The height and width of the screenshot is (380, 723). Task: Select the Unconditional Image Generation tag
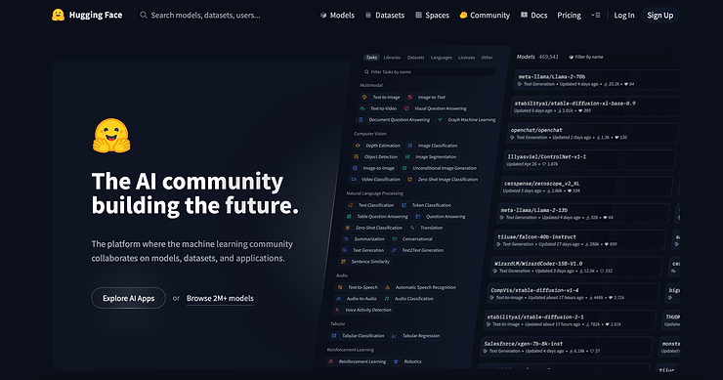[x=439, y=168]
